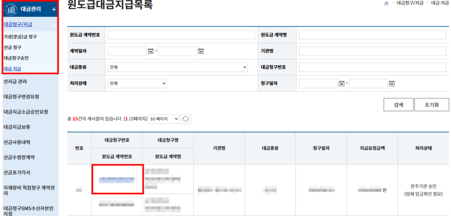Click the 검색 button
This screenshot has height=216, width=451.
[399, 105]
